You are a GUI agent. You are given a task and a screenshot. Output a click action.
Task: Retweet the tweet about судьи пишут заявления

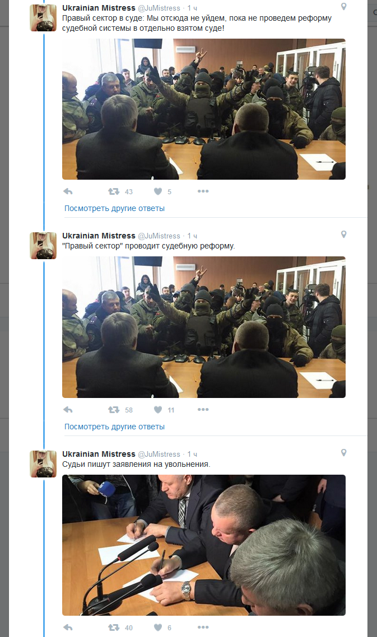pyautogui.click(x=114, y=627)
